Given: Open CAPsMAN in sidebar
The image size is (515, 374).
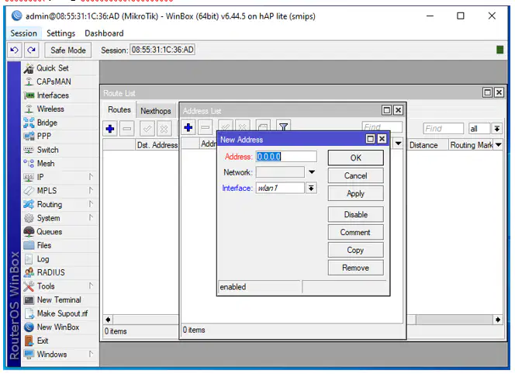Looking at the screenshot, I should pyautogui.click(x=60, y=81).
